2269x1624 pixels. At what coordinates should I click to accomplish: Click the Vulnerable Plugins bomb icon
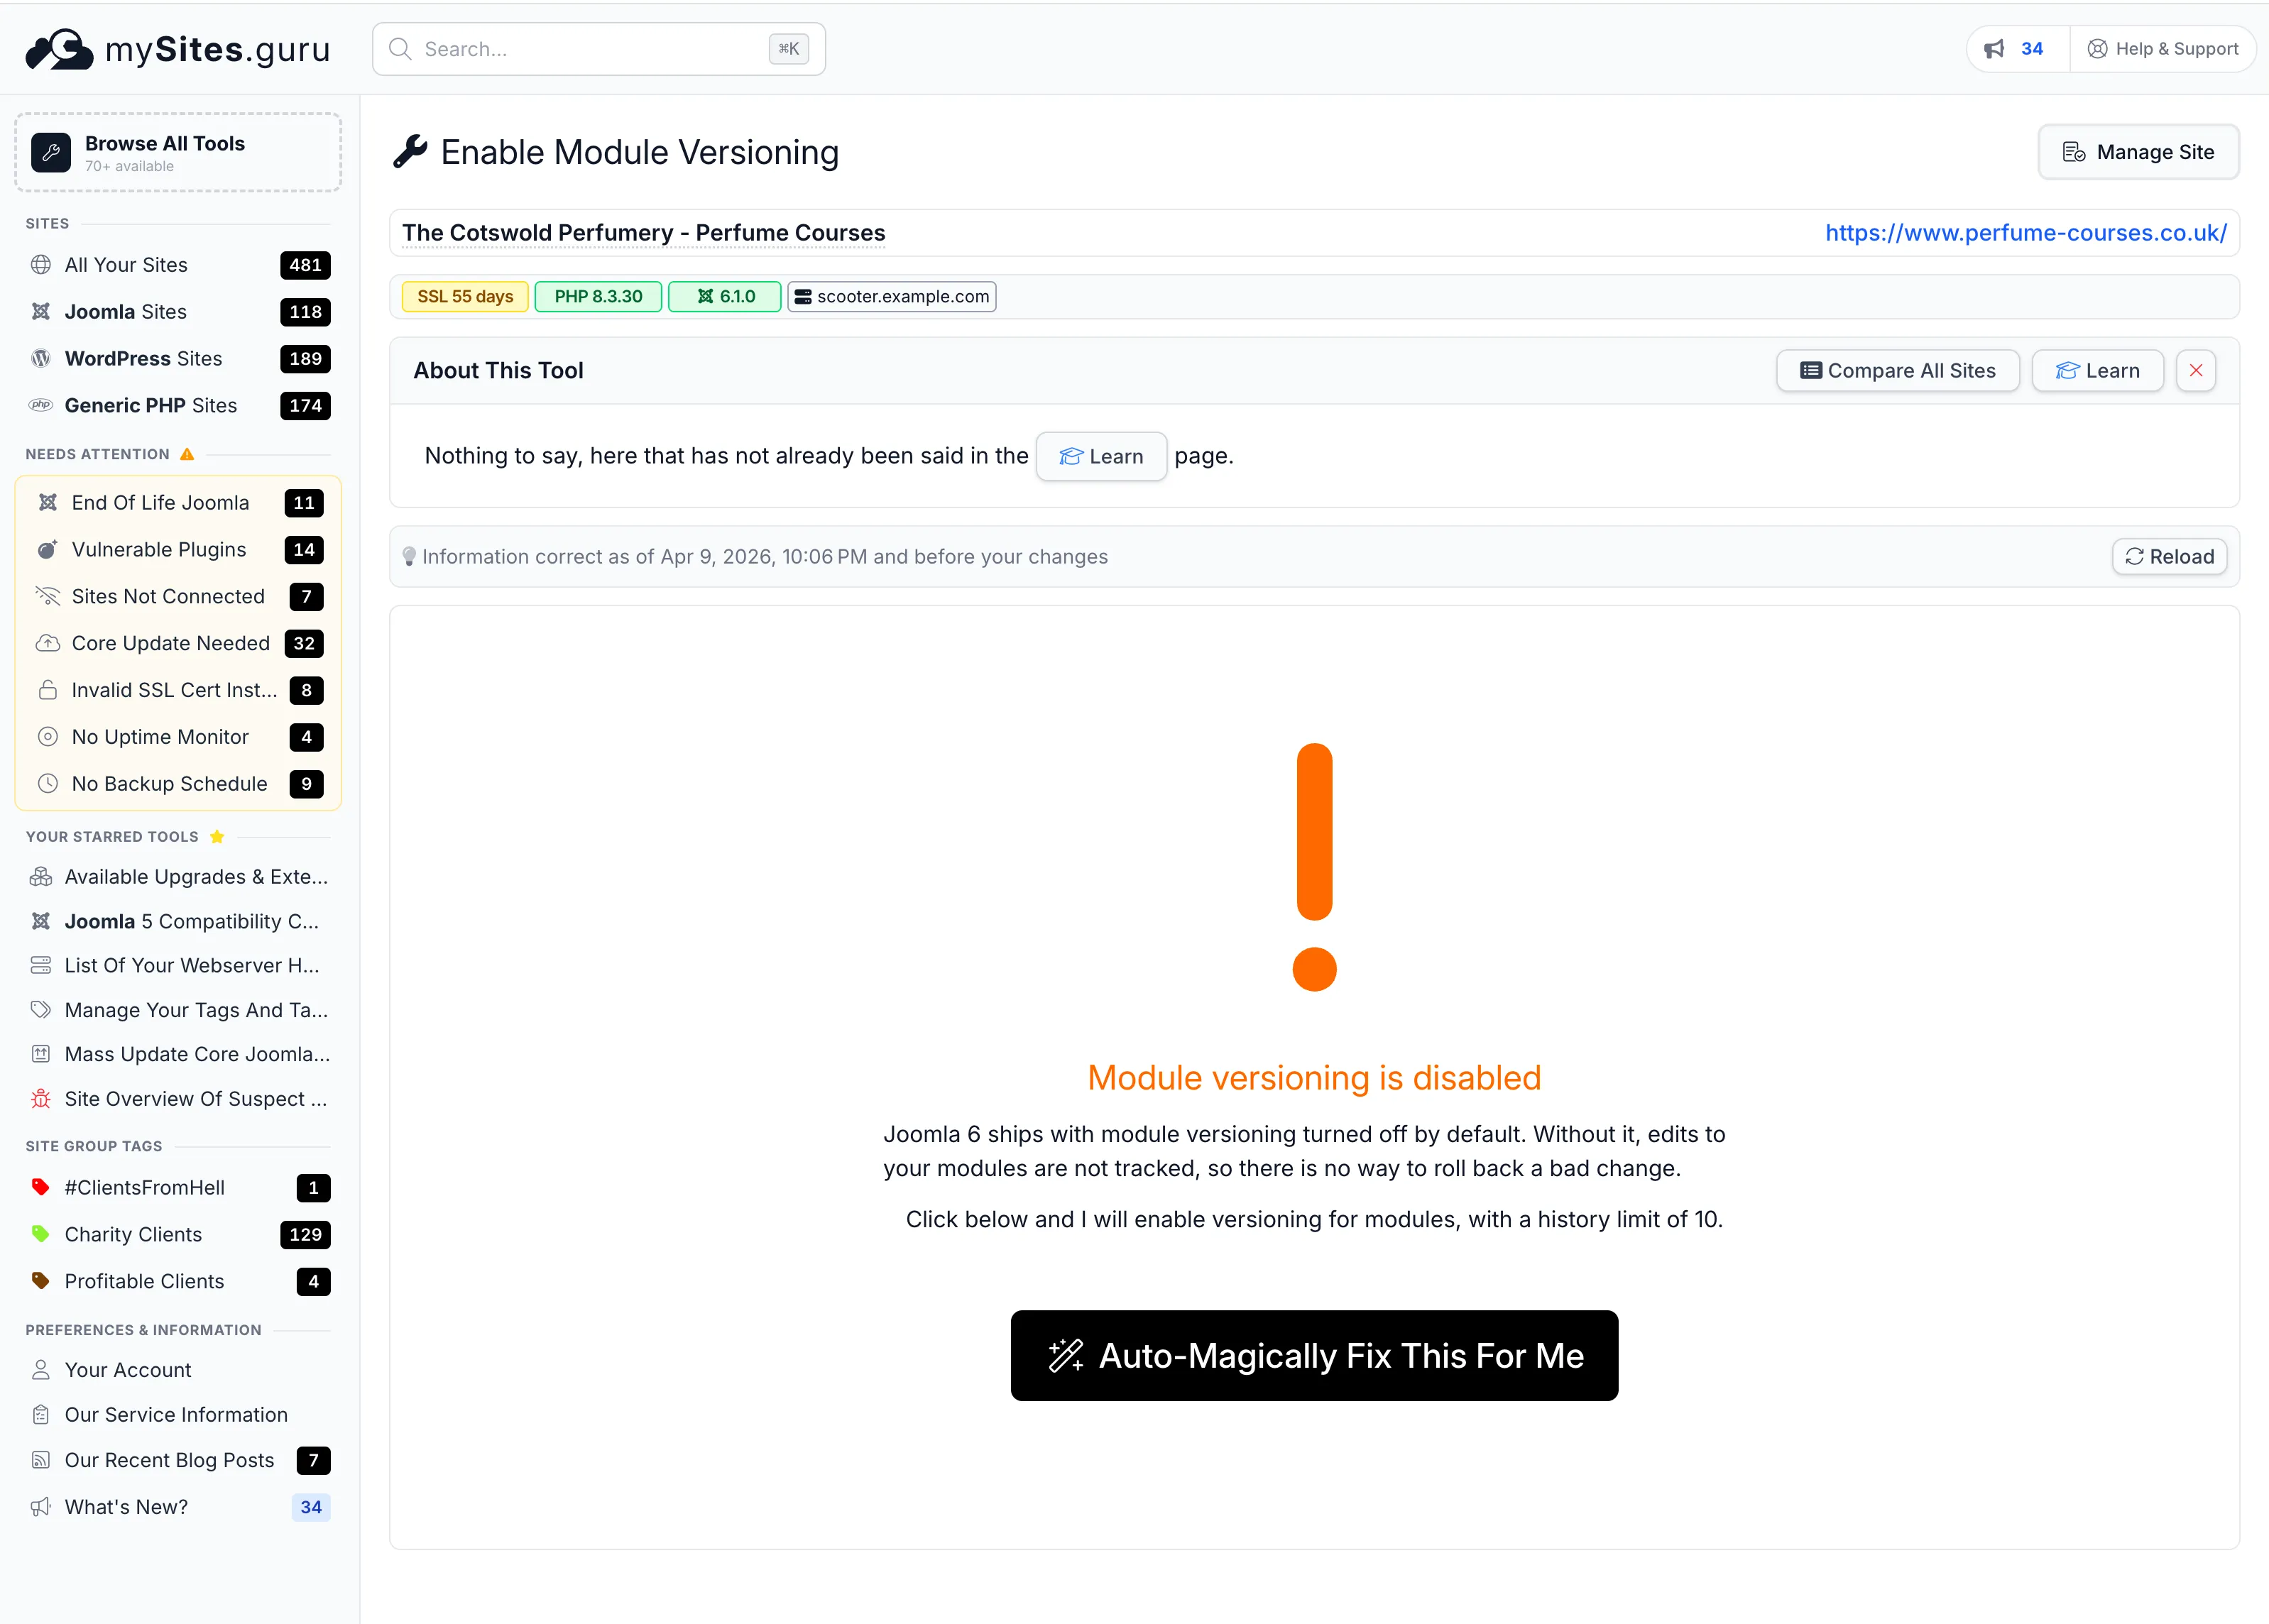[x=48, y=549]
